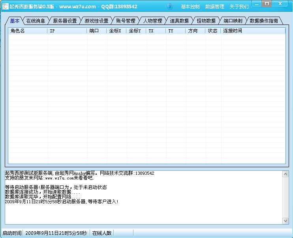
Task: Go to the 人物管理 tab
Action: (152, 21)
